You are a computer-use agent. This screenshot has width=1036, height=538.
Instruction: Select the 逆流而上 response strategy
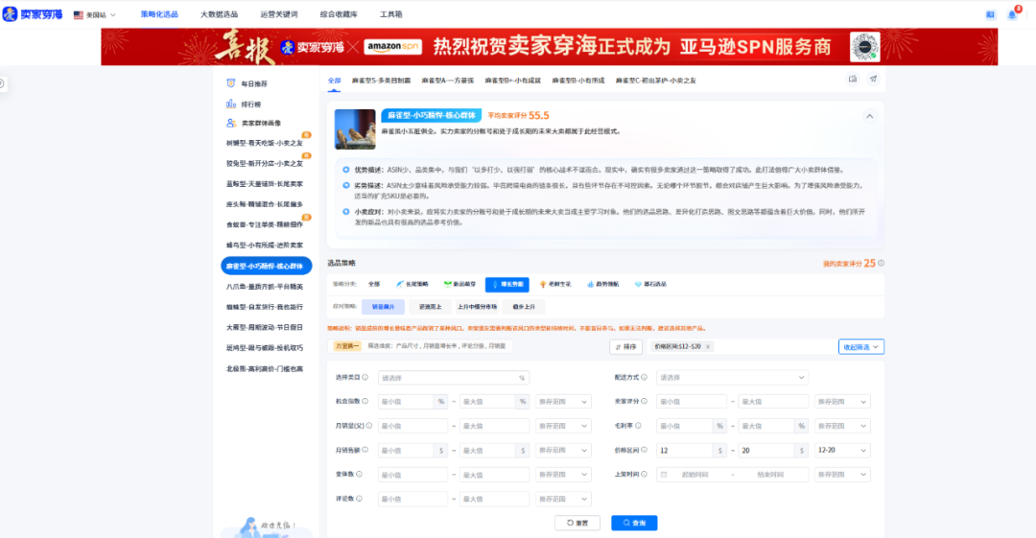[x=430, y=307]
